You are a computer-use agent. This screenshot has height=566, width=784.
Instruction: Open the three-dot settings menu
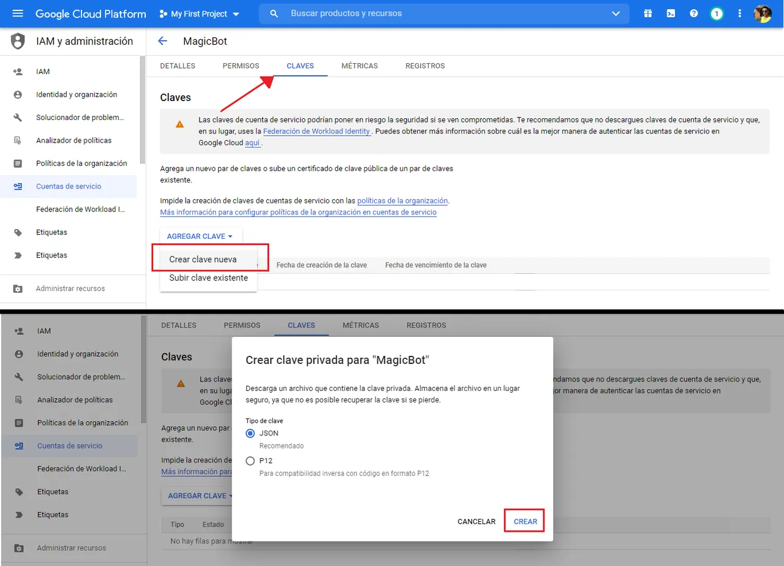[740, 13]
